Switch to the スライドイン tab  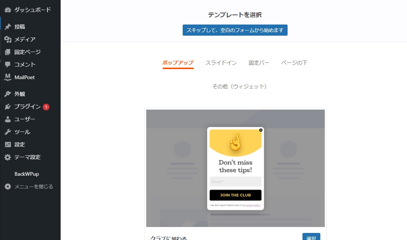[221, 63]
